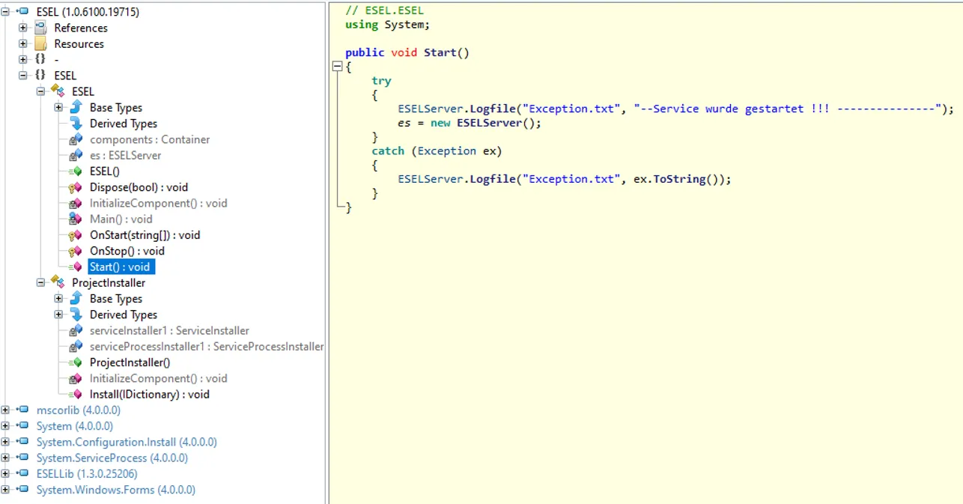Click the ESEL class icon
963x504 pixels.
(58, 91)
